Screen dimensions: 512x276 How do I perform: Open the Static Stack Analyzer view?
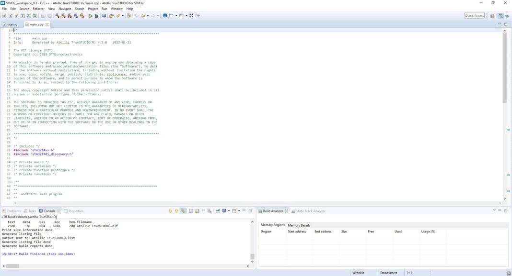pos(310,211)
